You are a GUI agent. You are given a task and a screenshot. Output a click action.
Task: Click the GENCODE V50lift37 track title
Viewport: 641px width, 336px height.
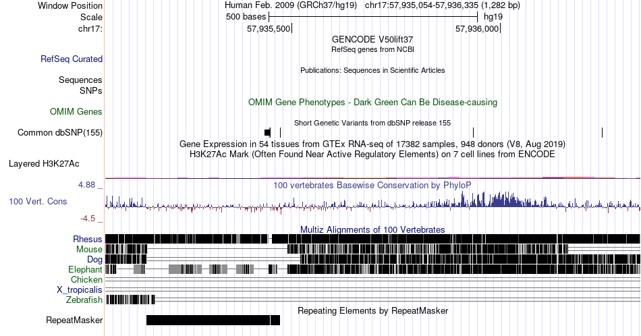[x=372, y=39]
